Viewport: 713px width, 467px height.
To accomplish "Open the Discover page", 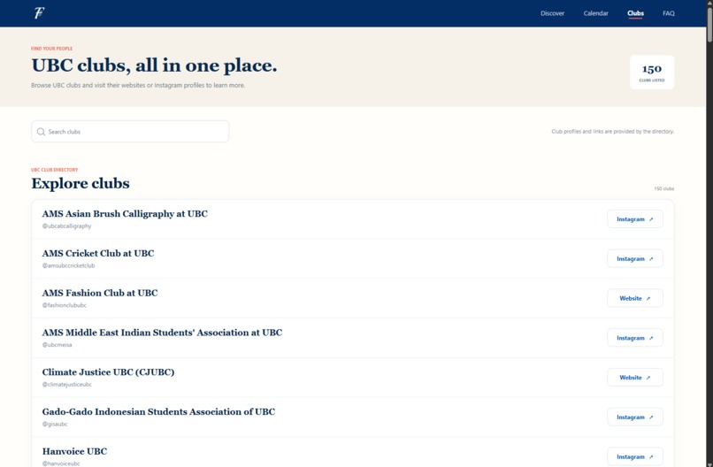I will 552,13.
